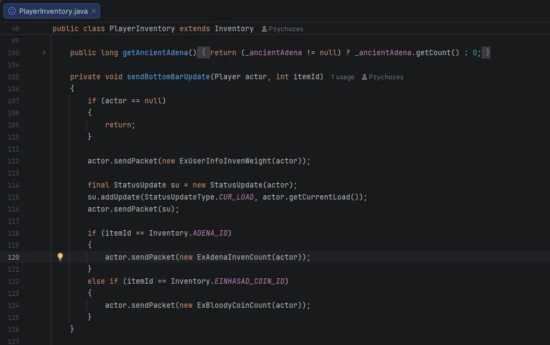The height and width of the screenshot is (345, 550).
Task: Click the PlayerInventory class name in the declaration
Action: 142,29
